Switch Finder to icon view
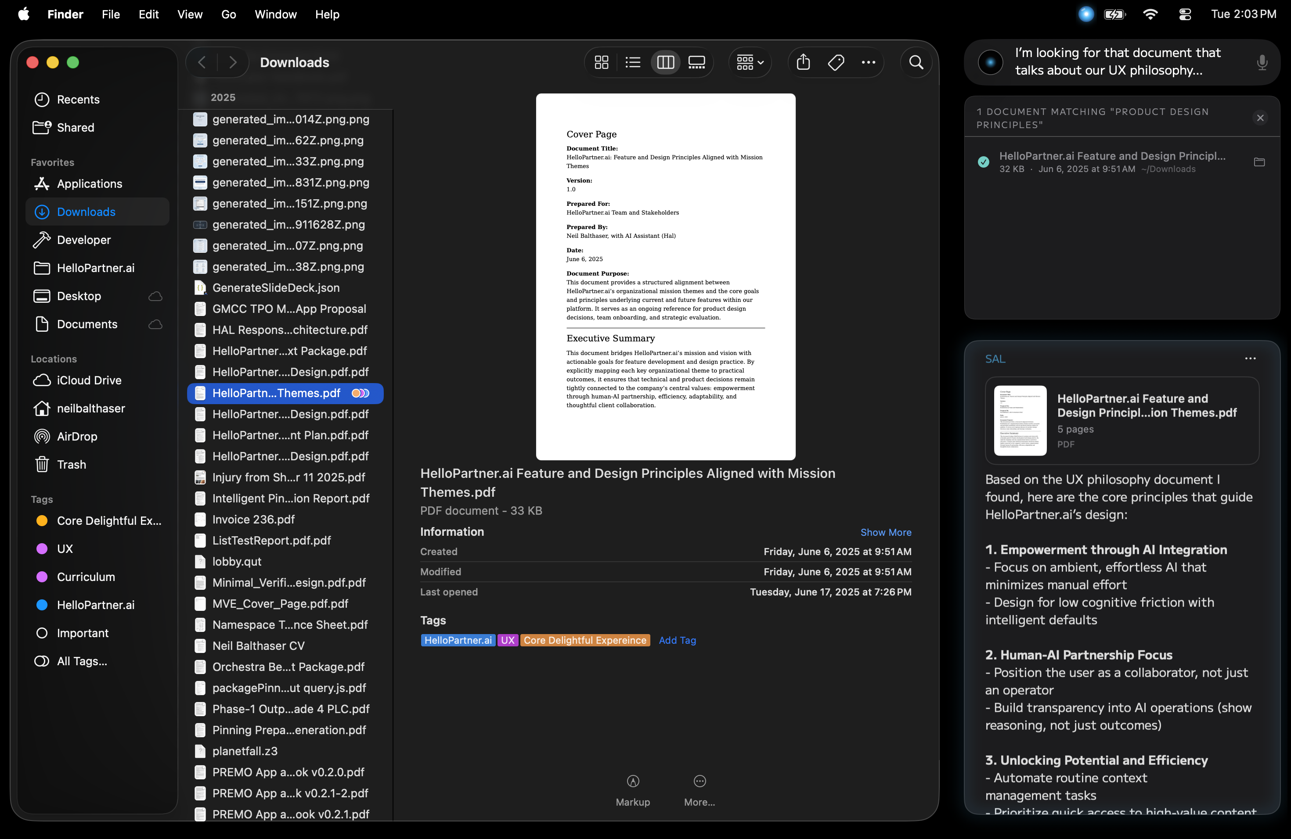This screenshot has width=1291, height=839. click(x=601, y=62)
